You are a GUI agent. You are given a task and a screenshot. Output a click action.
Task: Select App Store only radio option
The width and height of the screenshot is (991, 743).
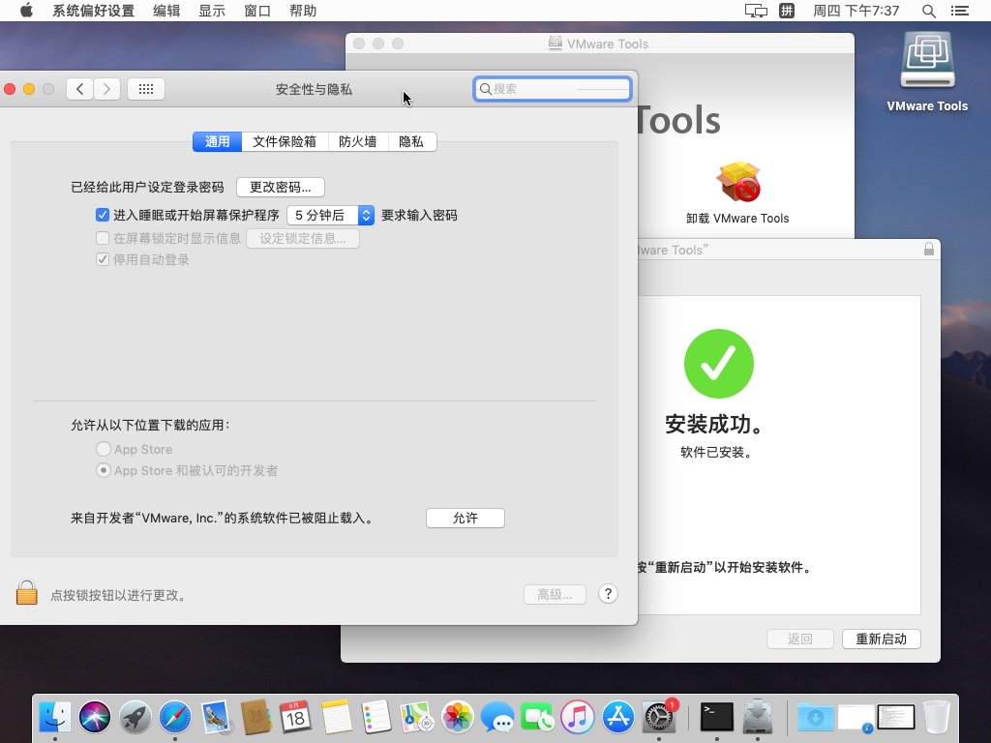tap(103, 449)
